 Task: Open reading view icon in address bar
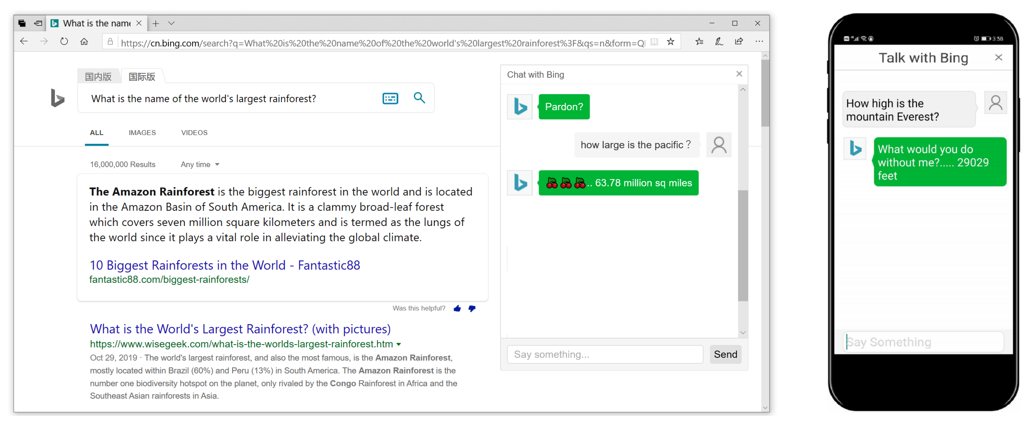point(654,41)
